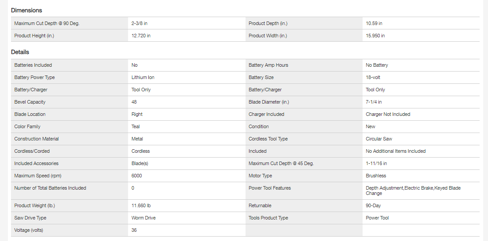This screenshot has height=241, width=488.
Task: Click the 90-Day returnable value
Action: click(x=374, y=205)
